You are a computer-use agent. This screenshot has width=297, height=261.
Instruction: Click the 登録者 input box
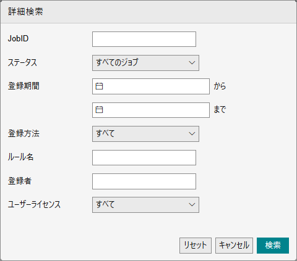[x=144, y=181]
